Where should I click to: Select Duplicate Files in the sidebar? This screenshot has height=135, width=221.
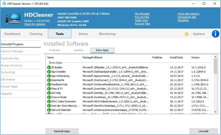coord(10,58)
